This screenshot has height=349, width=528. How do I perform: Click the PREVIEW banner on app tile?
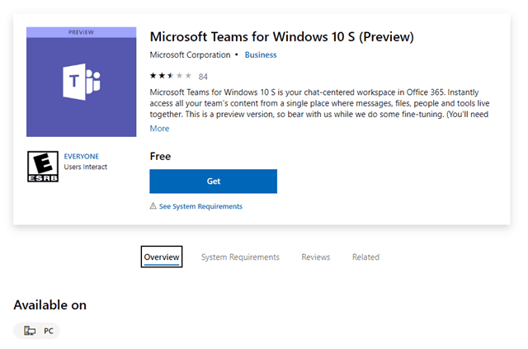[81, 32]
